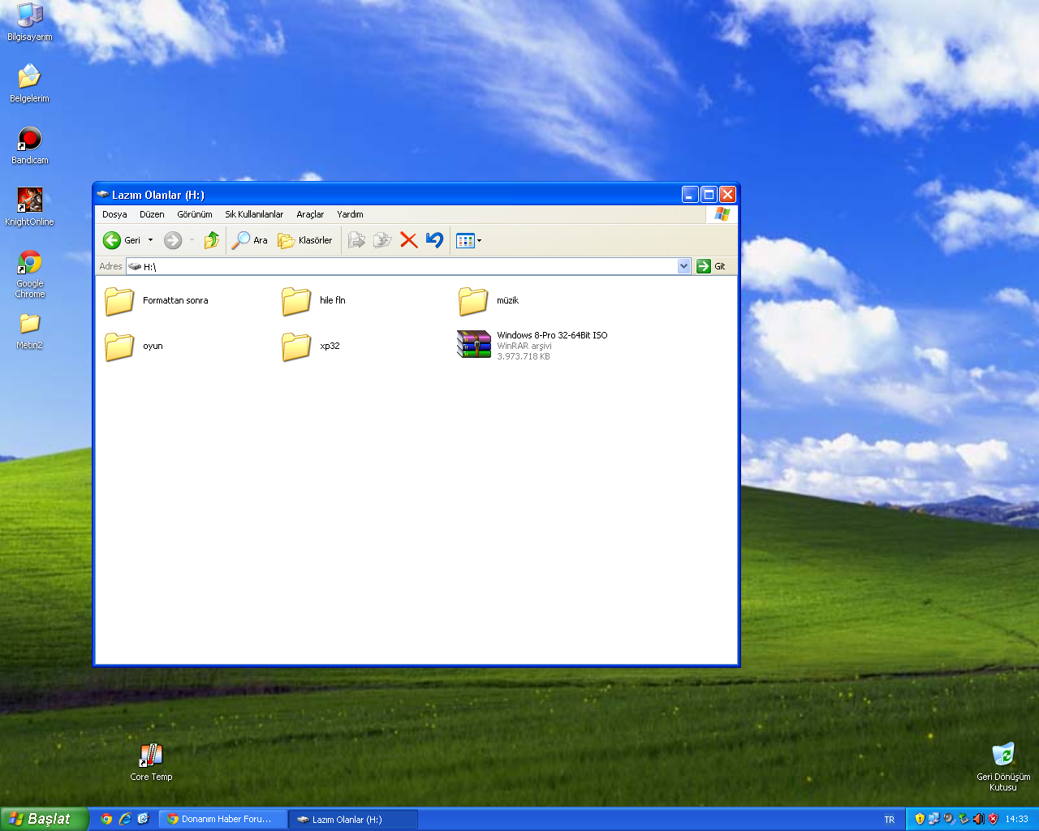
Task: Click the Git go button
Action: pyautogui.click(x=712, y=266)
